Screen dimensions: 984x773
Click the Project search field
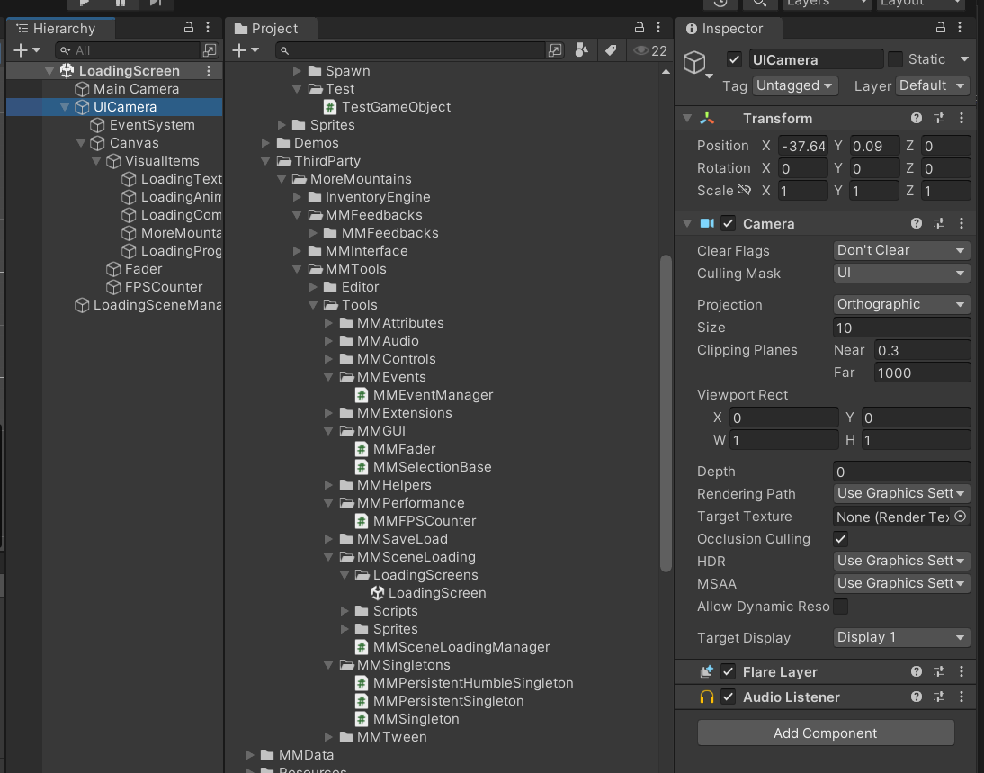[411, 50]
